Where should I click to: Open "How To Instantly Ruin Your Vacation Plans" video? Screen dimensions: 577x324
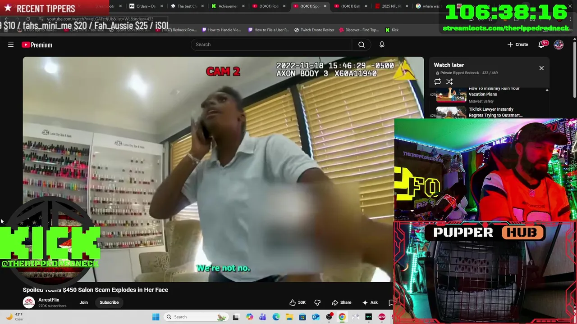(x=494, y=91)
